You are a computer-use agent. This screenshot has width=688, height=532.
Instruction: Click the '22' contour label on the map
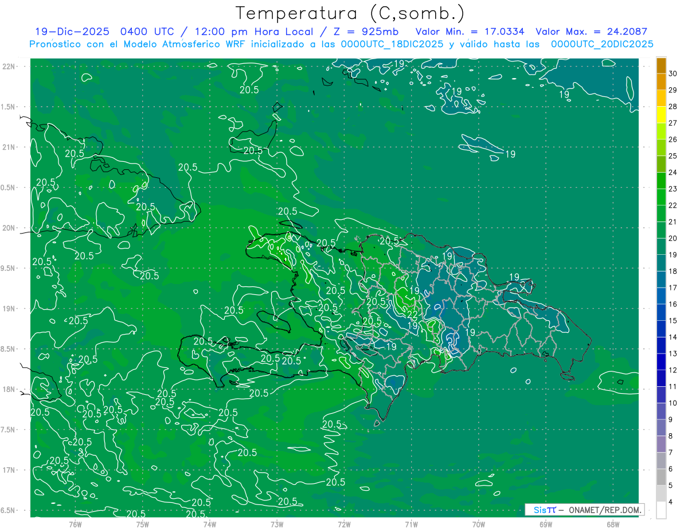click(x=412, y=315)
